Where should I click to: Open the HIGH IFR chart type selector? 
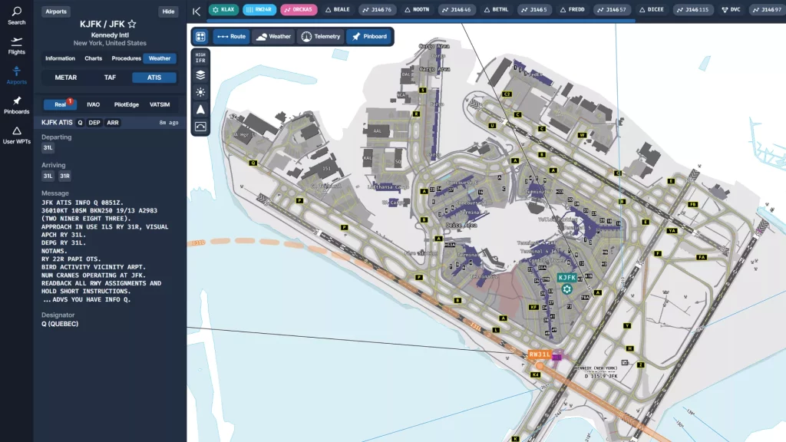tap(200, 56)
